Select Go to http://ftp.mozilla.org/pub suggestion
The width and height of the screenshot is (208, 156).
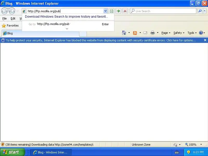click(68, 24)
